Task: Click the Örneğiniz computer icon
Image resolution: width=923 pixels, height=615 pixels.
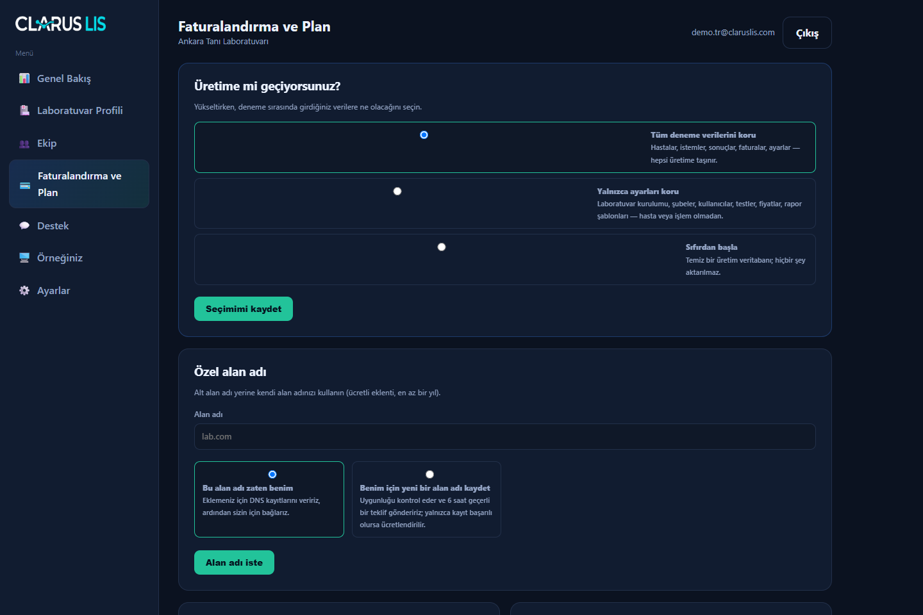Action: pyautogui.click(x=24, y=258)
